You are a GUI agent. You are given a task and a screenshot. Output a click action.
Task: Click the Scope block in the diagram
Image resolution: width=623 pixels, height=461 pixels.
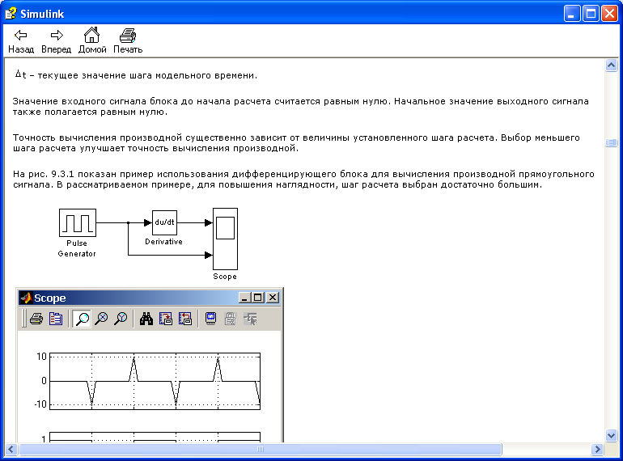(x=225, y=239)
